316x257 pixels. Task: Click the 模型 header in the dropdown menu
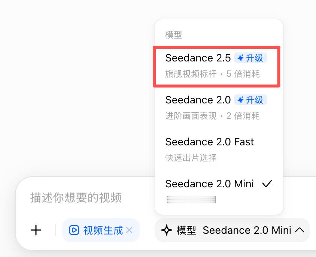coord(173,35)
